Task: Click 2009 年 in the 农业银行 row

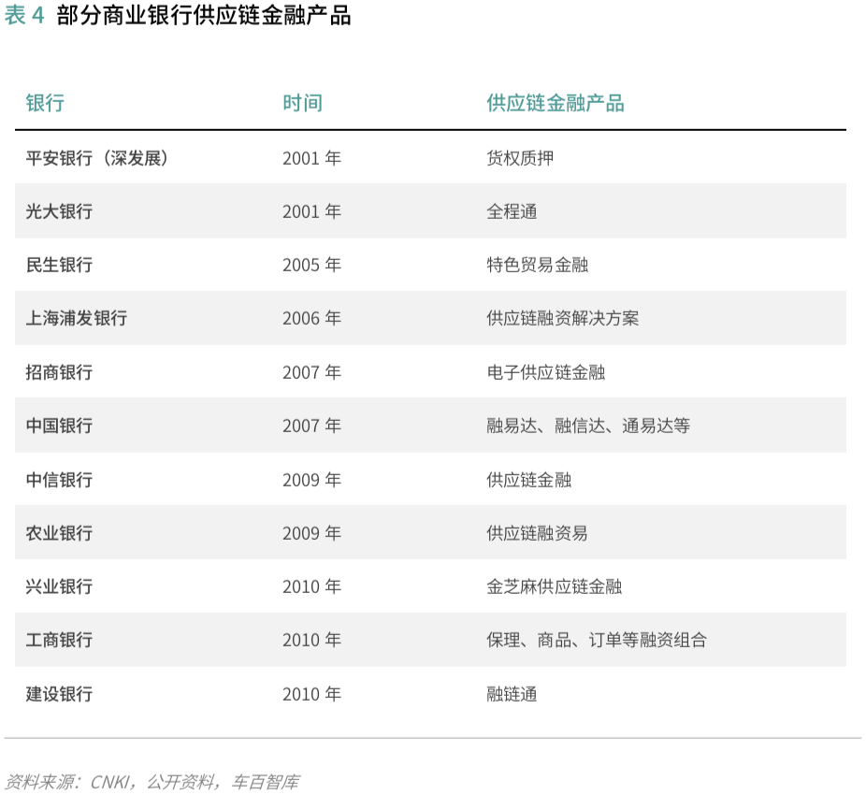Action: point(312,534)
